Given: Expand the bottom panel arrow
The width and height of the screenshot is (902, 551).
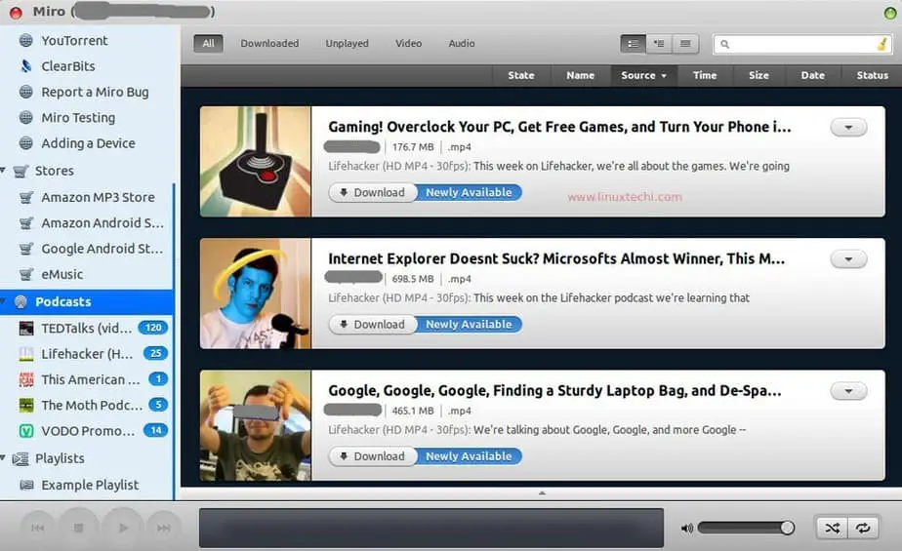Looking at the screenshot, I should coord(542,492).
